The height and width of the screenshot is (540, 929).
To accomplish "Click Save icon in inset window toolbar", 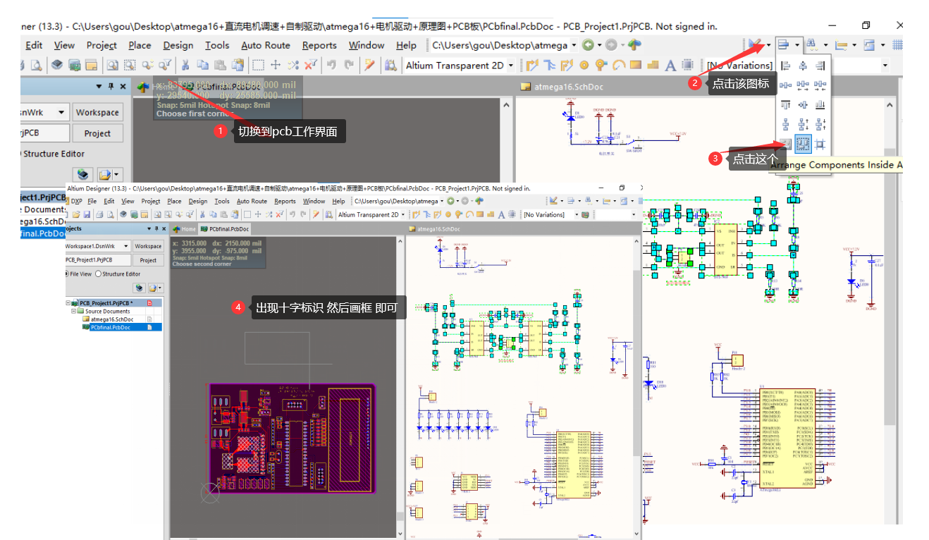I will click(87, 215).
